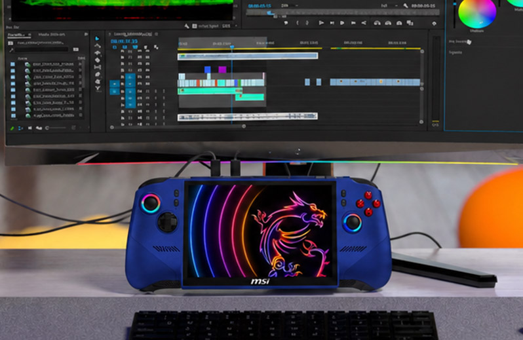Click the Mark Out bracket button
Image resolution: width=523 pixels, height=340 pixels.
(x=307, y=23)
